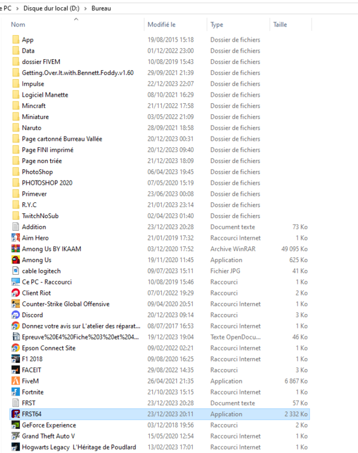
Task: Click the 6 867 Ko size cell
Action: tap(296, 381)
